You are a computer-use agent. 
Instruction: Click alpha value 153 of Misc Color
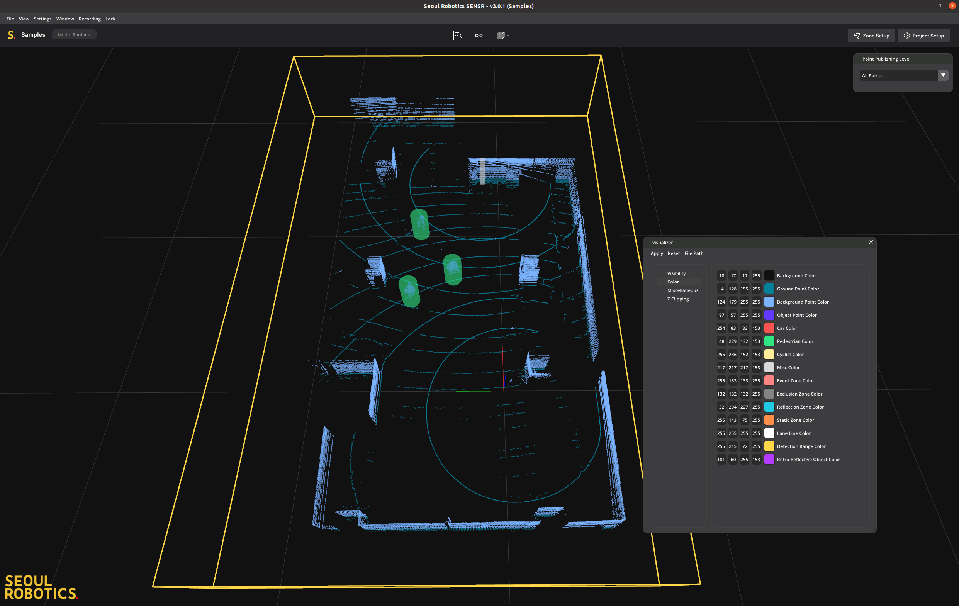(x=756, y=368)
